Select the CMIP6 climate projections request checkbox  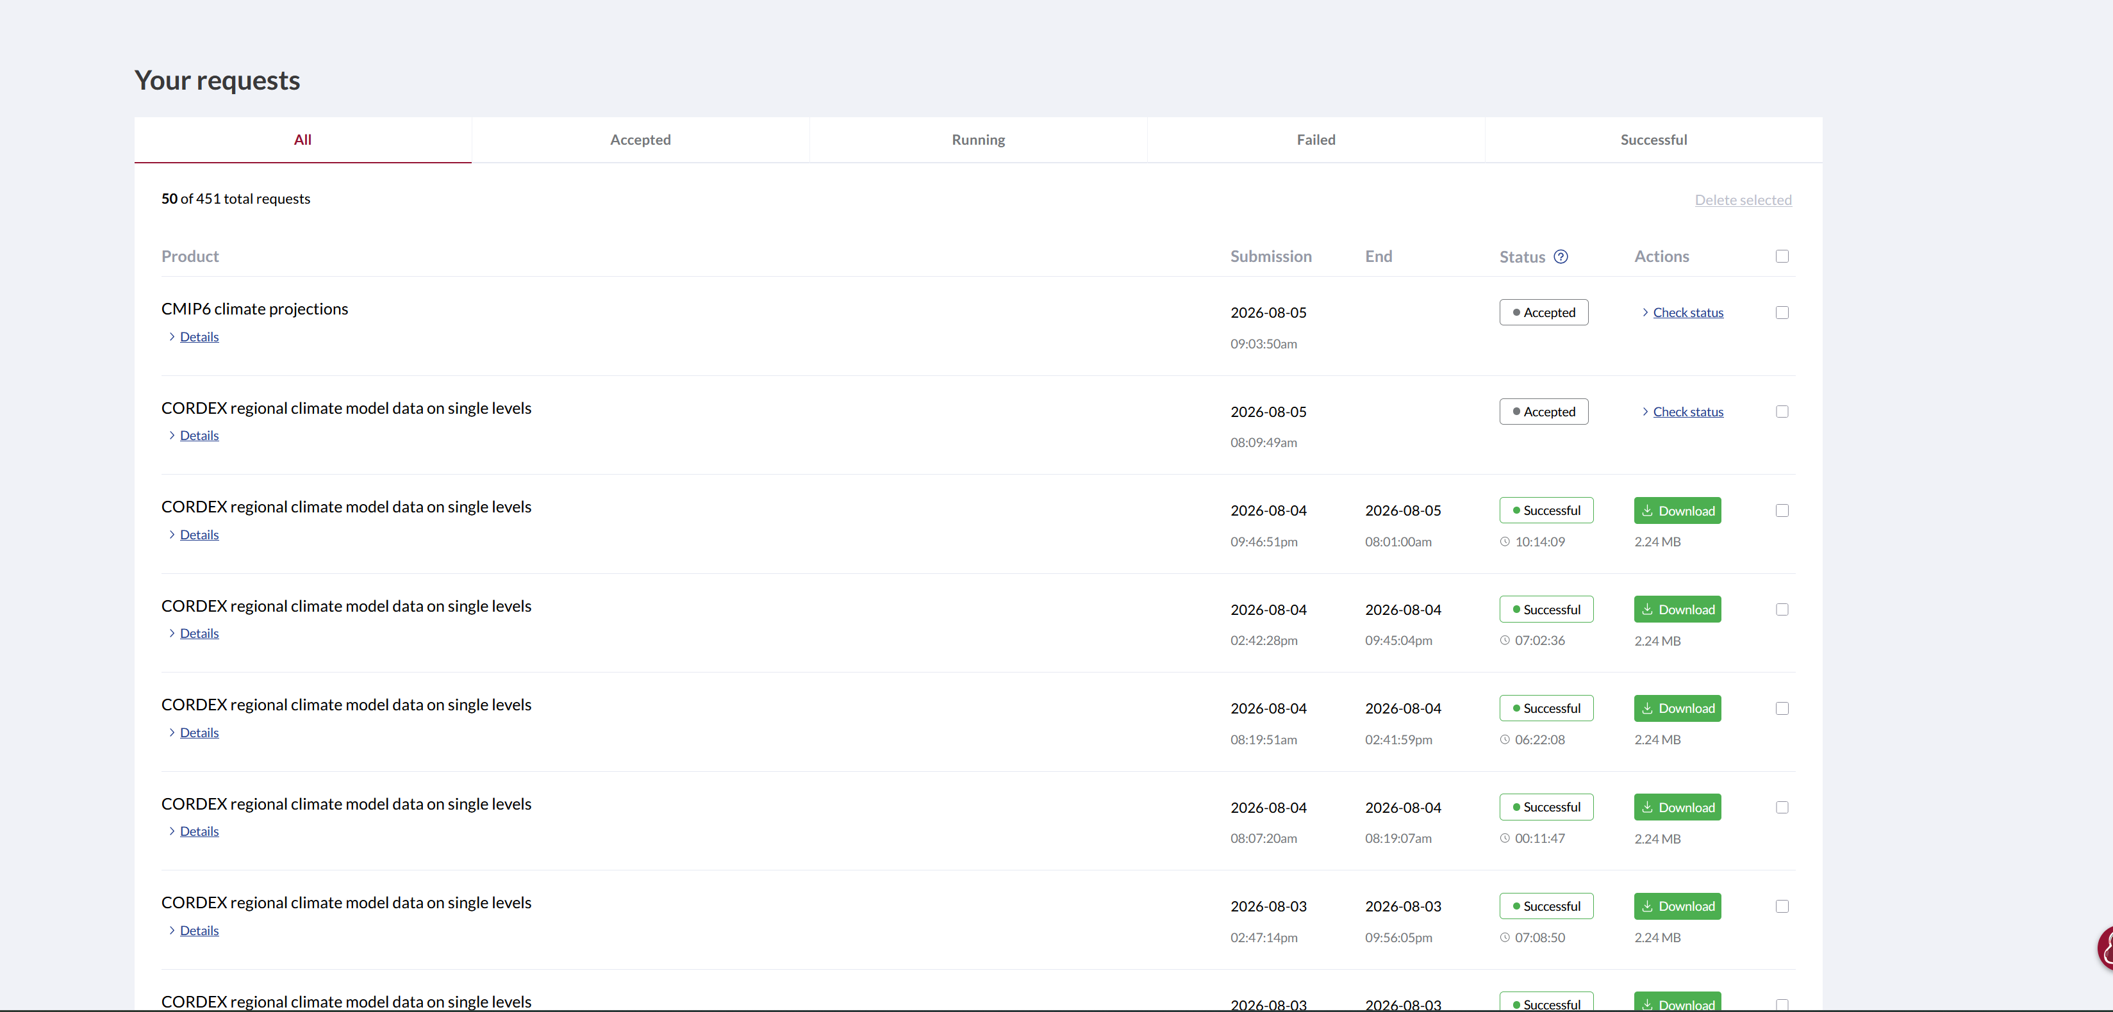tap(1782, 313)
